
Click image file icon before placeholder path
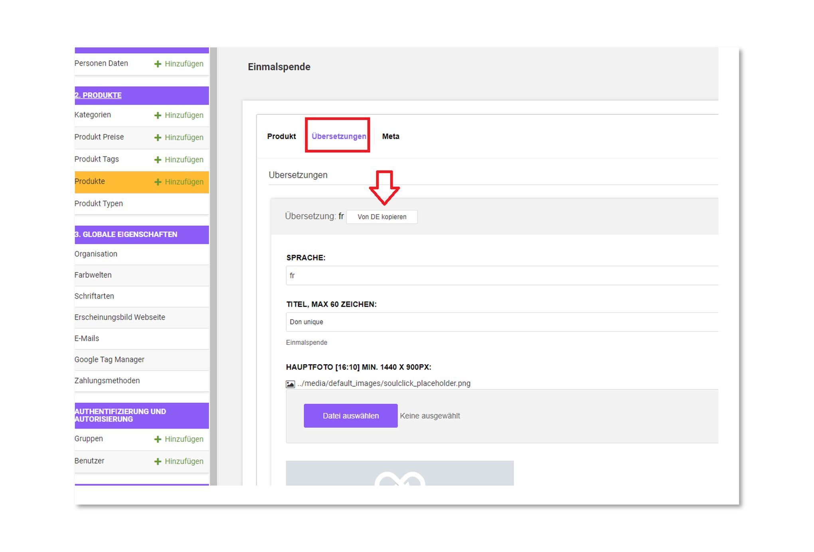tap(290, 384)
